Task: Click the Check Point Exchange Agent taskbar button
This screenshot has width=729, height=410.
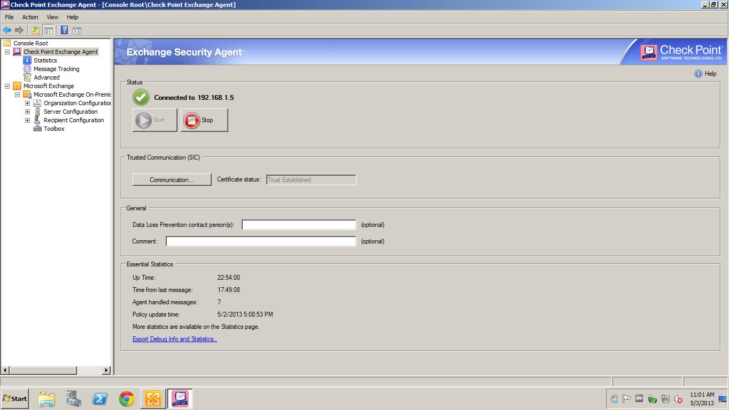Action: click(180, 399)
